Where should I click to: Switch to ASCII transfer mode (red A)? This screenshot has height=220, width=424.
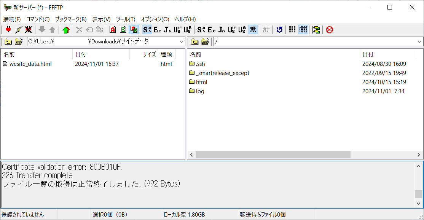click(113, 30)
